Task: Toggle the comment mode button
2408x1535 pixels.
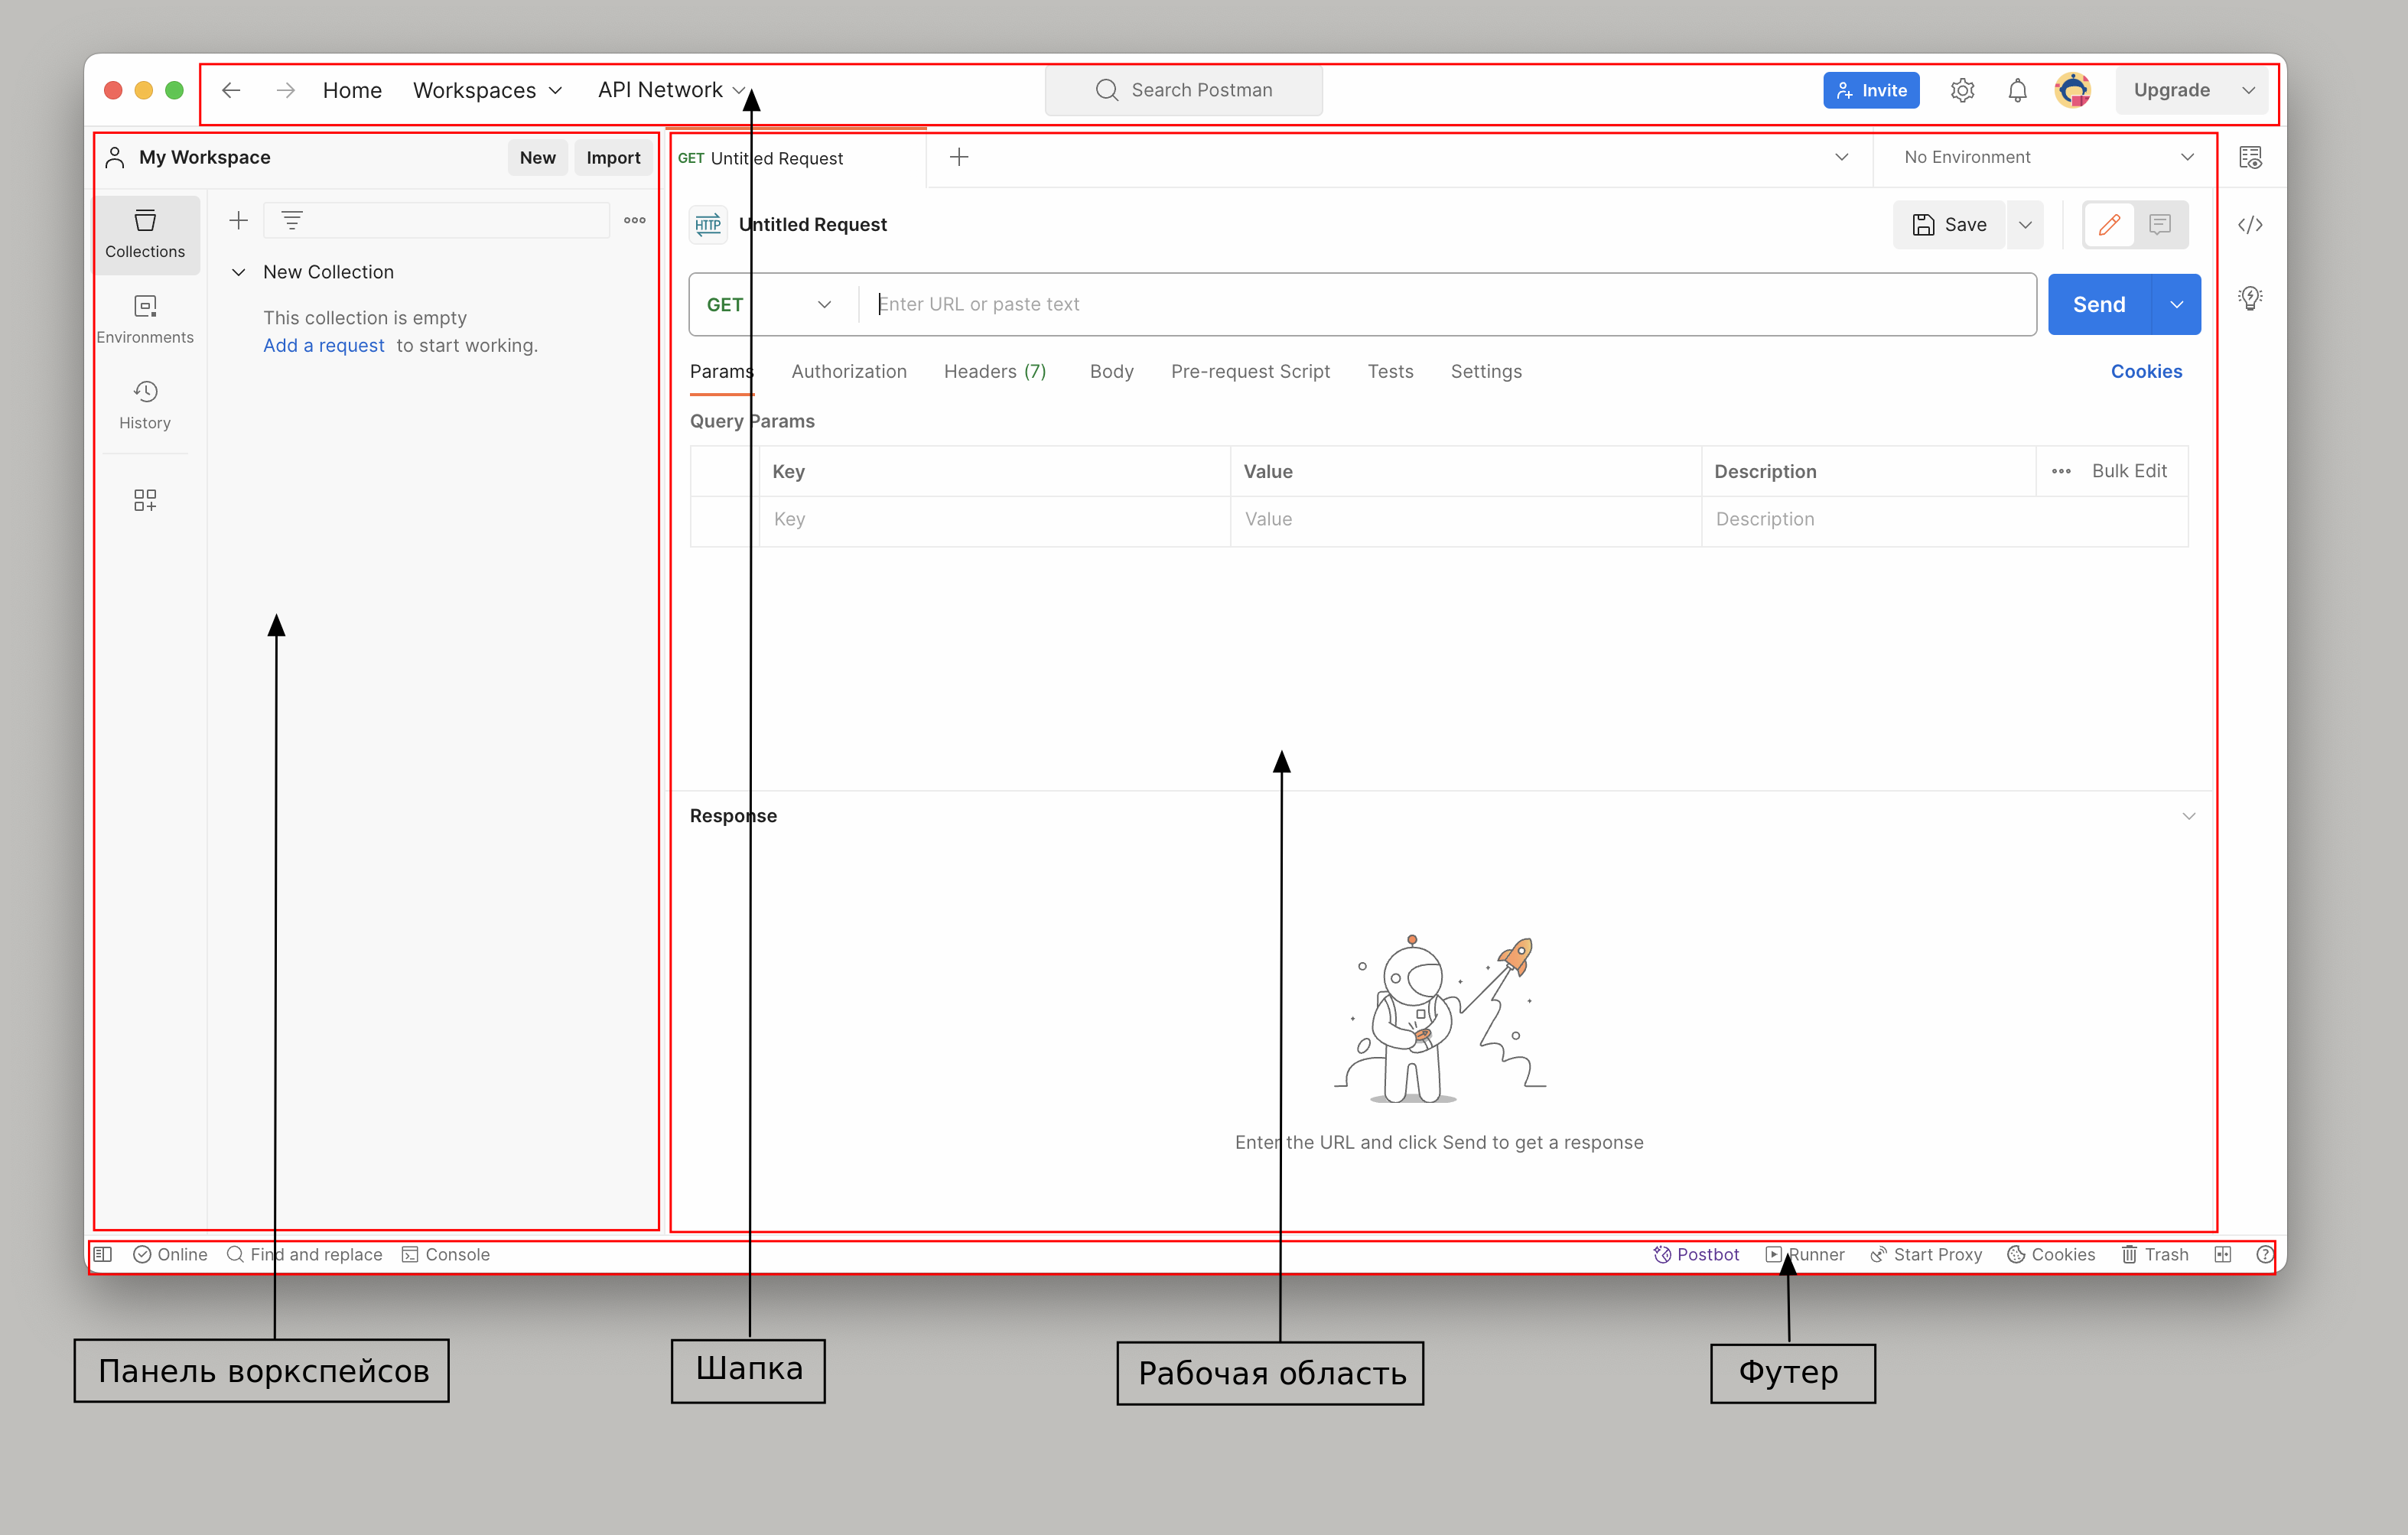Action: pos(2159,225)
